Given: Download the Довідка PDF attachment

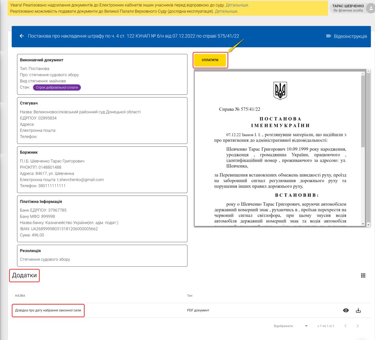Looking at the screenshot, I should 358,310.
